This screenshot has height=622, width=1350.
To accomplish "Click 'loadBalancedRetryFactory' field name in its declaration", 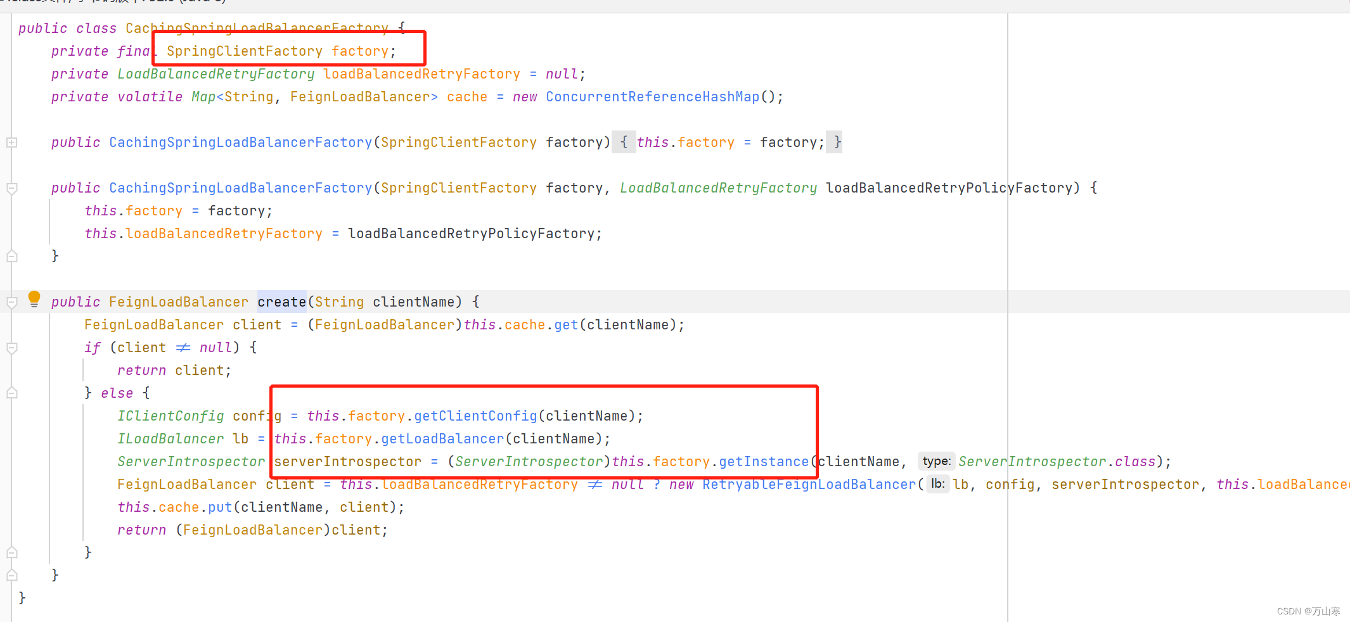I will click(x=421, y=74).
